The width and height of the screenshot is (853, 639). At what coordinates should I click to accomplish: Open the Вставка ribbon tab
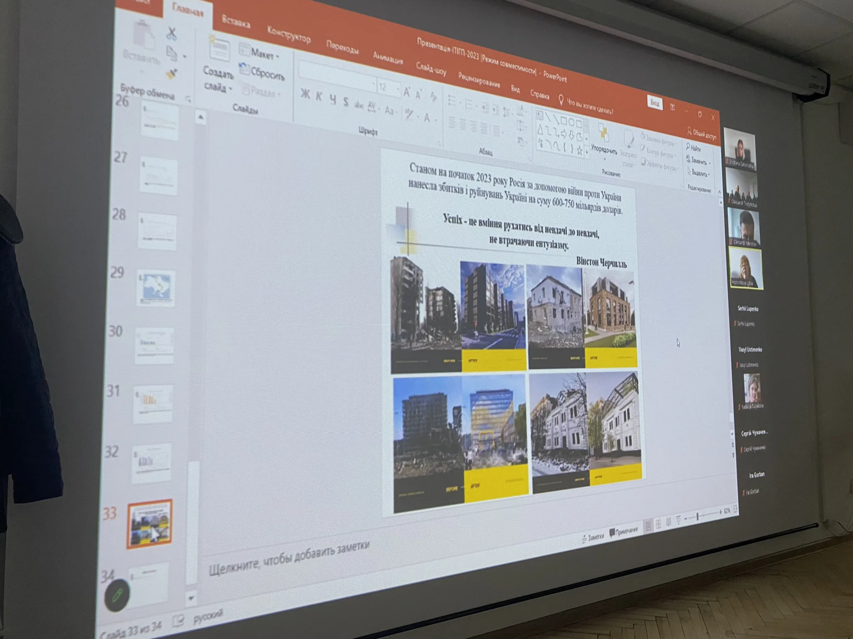tap(236, 22)
